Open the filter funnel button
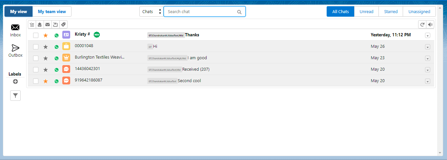The height and width of the screenshot is (160, 447). [15, 96]
